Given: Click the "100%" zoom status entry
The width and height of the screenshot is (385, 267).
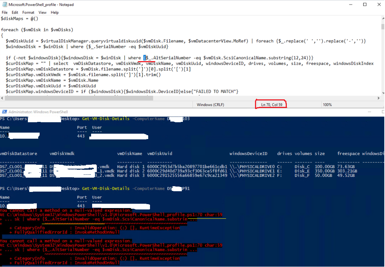Looking at the screenshot, I should pos(327,105).
